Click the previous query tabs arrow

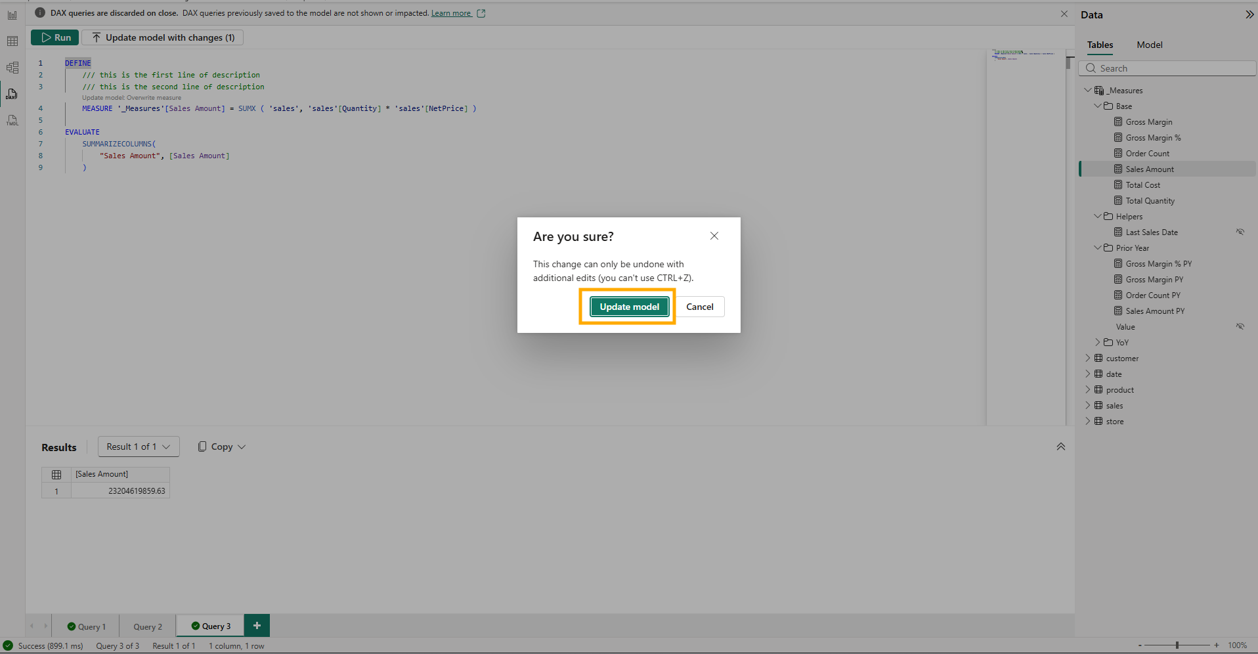click(x=32, y=626)
